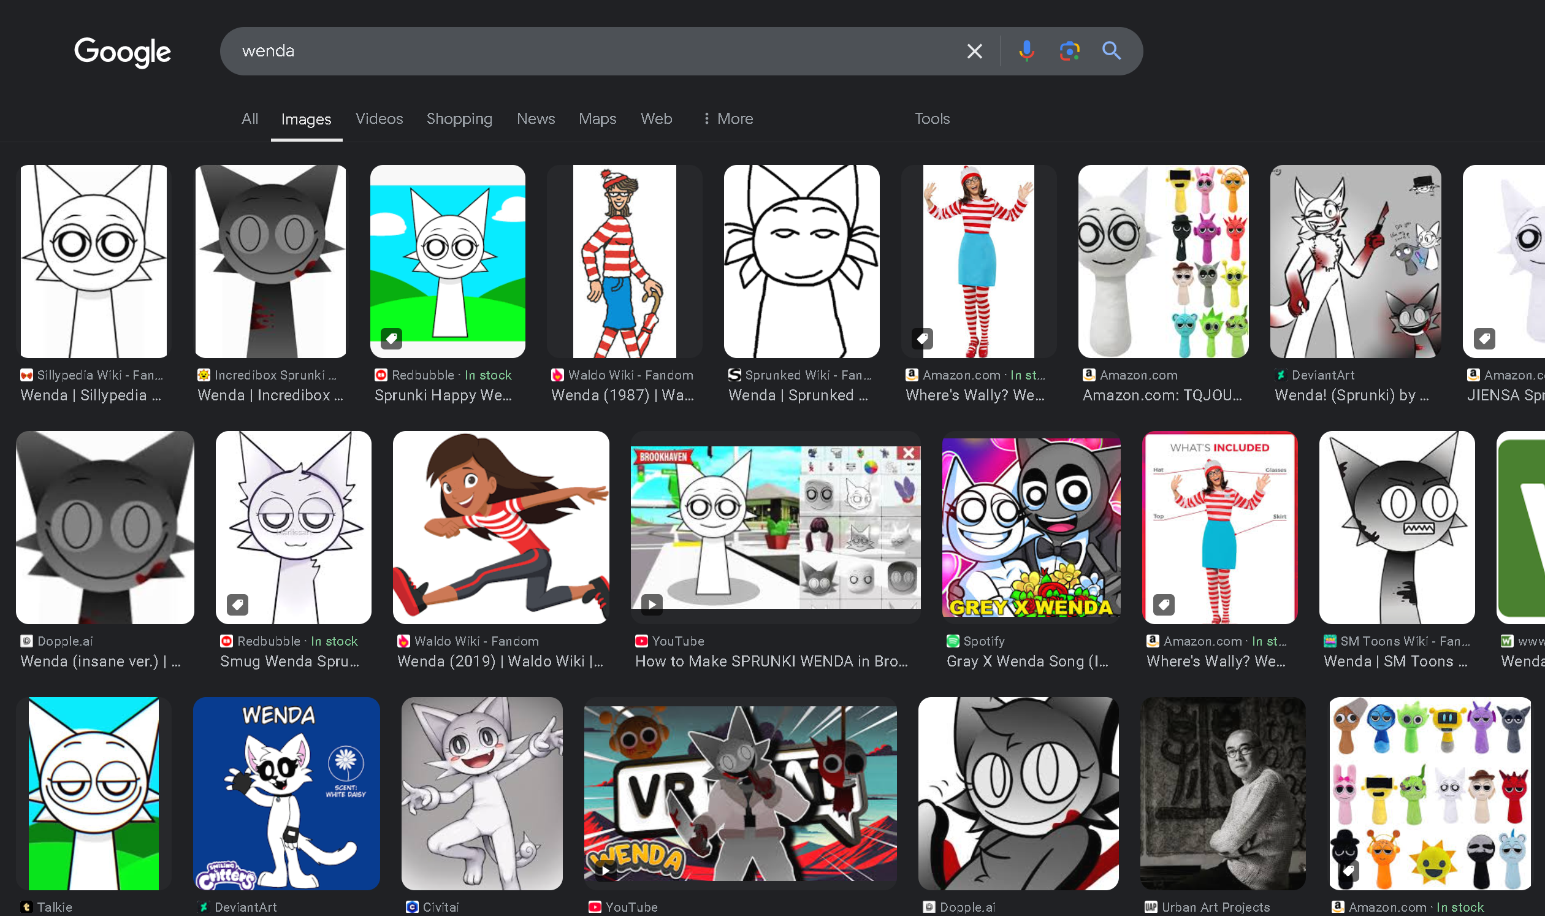
Task: Click the YouTube favicon beside How to Make SPRUNKI WENDA
Action: point(641,641)
